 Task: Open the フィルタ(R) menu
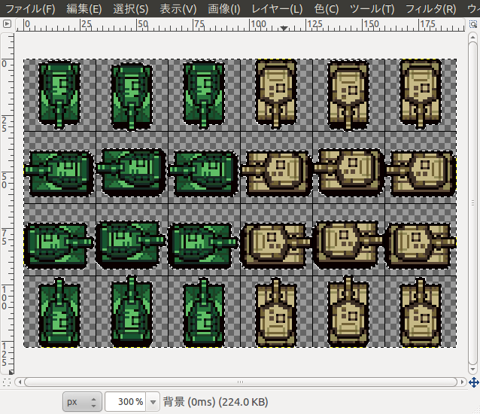[430, 9]
